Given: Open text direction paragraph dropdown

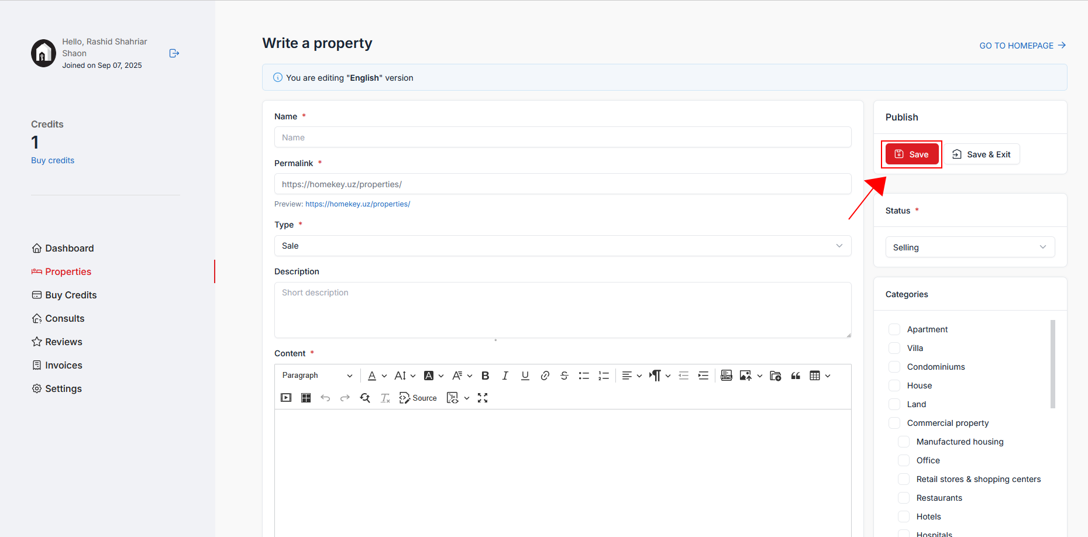Looking at the screenshot, I should pyautogui.click(x=660, y=376).
